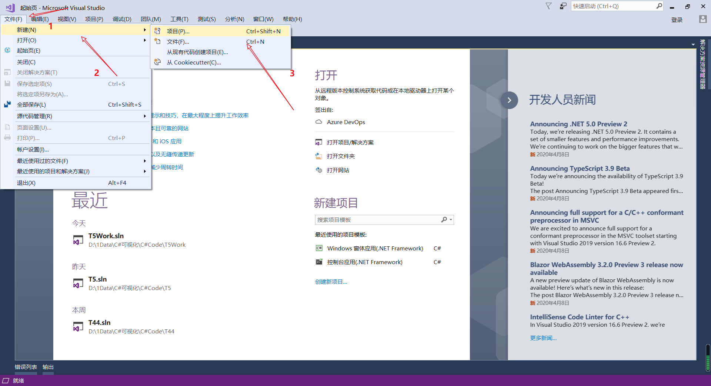Screen dimensions: 711x386
Task: Click the account avatar icon by 登录
Action: pos(703,19)
